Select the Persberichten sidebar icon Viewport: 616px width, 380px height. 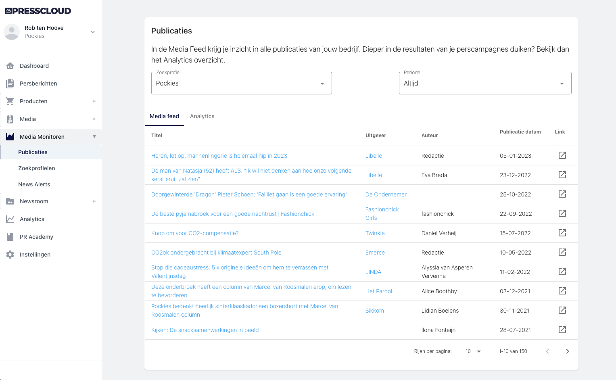click(10, 84)
